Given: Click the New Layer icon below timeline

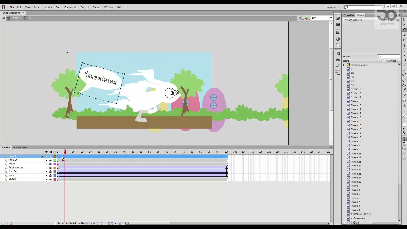Looking at the screenshot, I should click(3, 223).
